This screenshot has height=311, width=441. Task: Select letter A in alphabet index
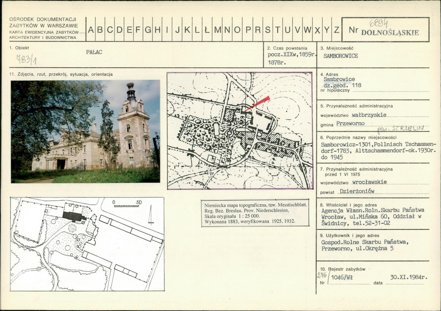[x=91, y=30]
